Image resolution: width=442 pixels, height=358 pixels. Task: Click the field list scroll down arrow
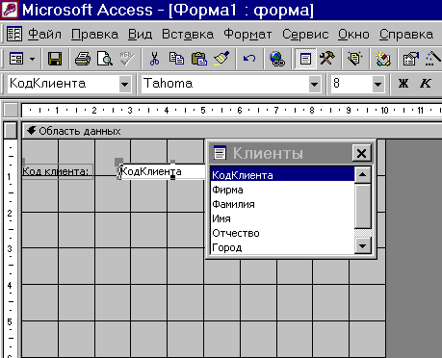coord(363,246)
